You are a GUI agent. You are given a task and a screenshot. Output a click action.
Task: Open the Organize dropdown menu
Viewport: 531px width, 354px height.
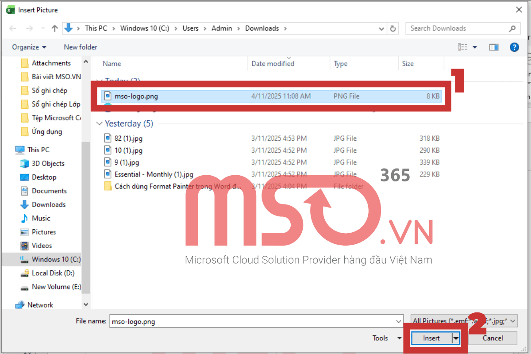29,47
